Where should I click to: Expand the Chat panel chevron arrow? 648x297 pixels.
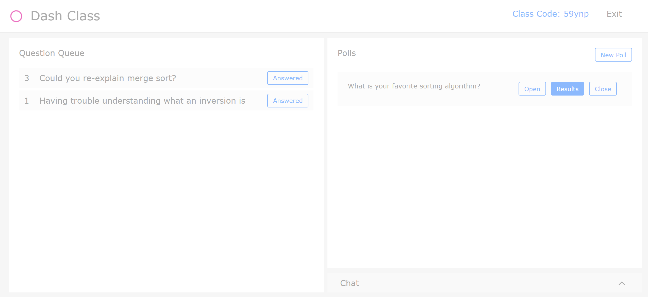coord(622,283)
